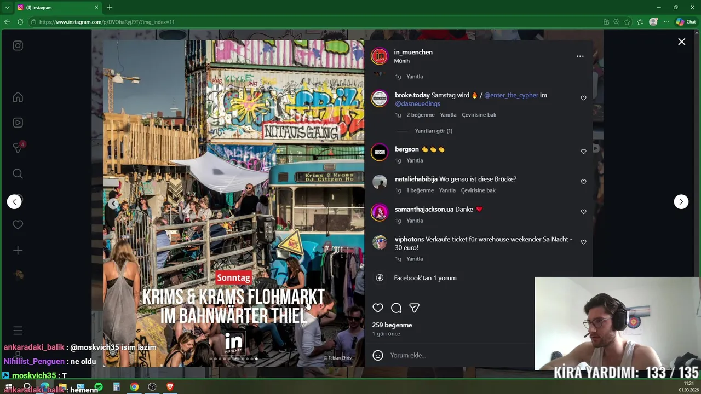Viewport: 701px width, 394px height.
Task: Open Calculator from the taskbar
Action: click(x=116, y=387)
